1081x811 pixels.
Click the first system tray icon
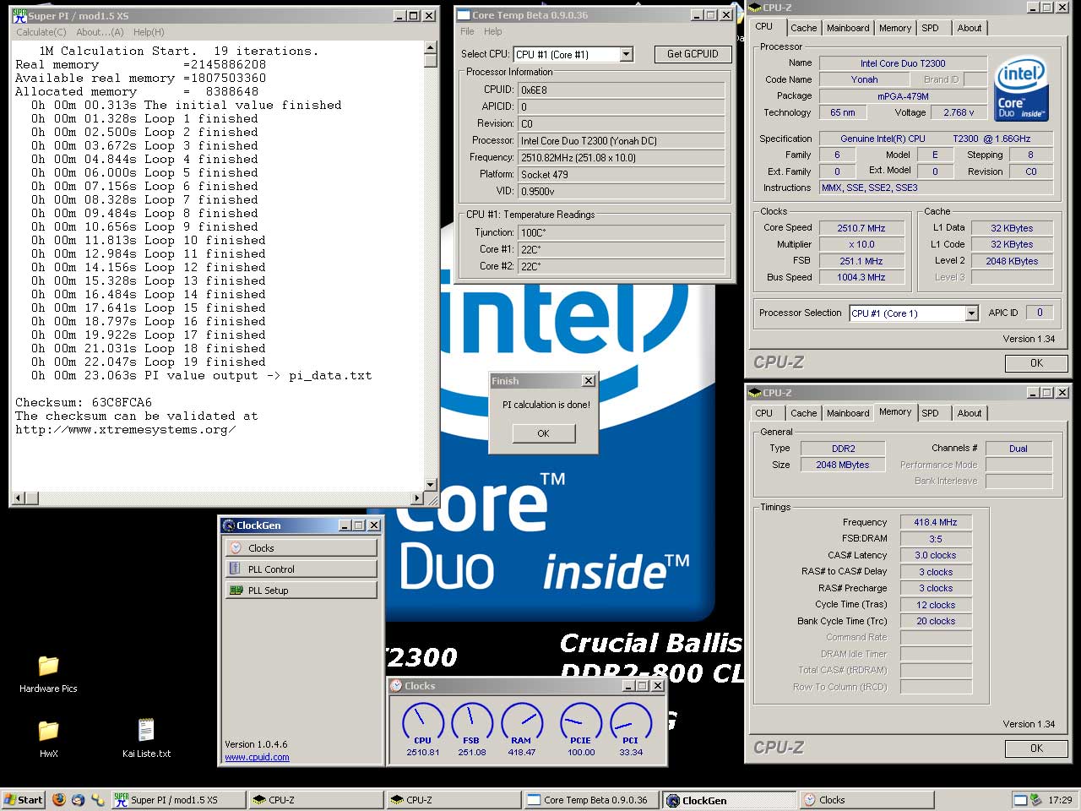click(x=1020, y=799)
